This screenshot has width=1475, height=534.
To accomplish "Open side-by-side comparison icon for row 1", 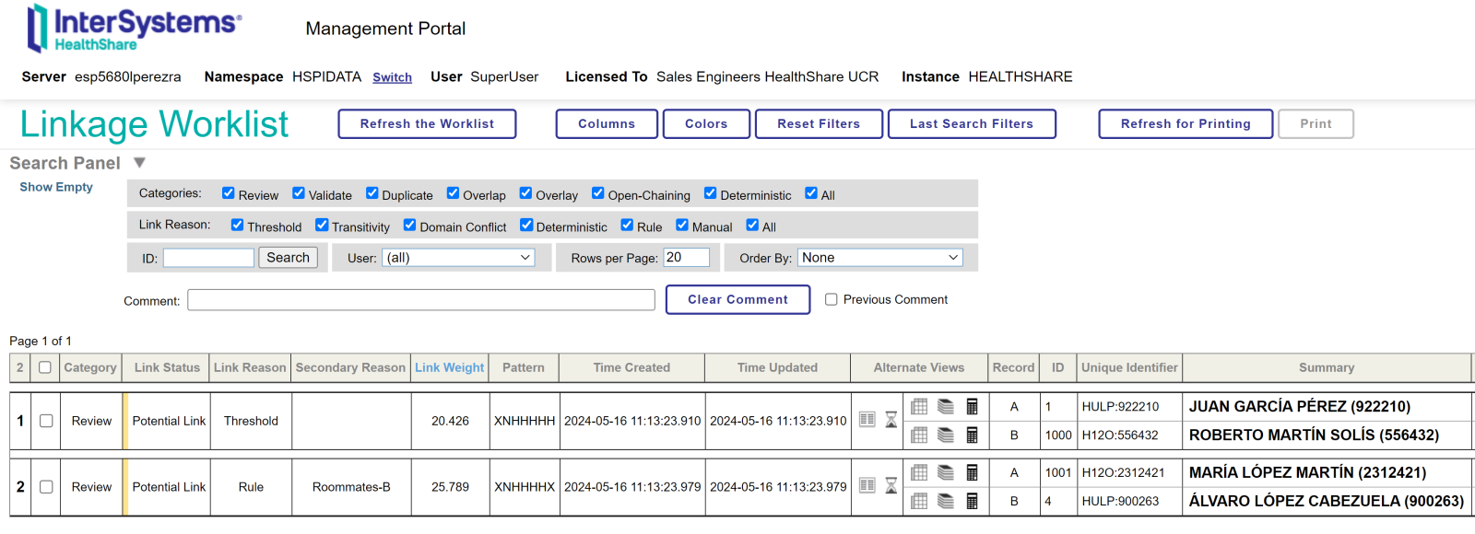I will click(x=867, y=420).
